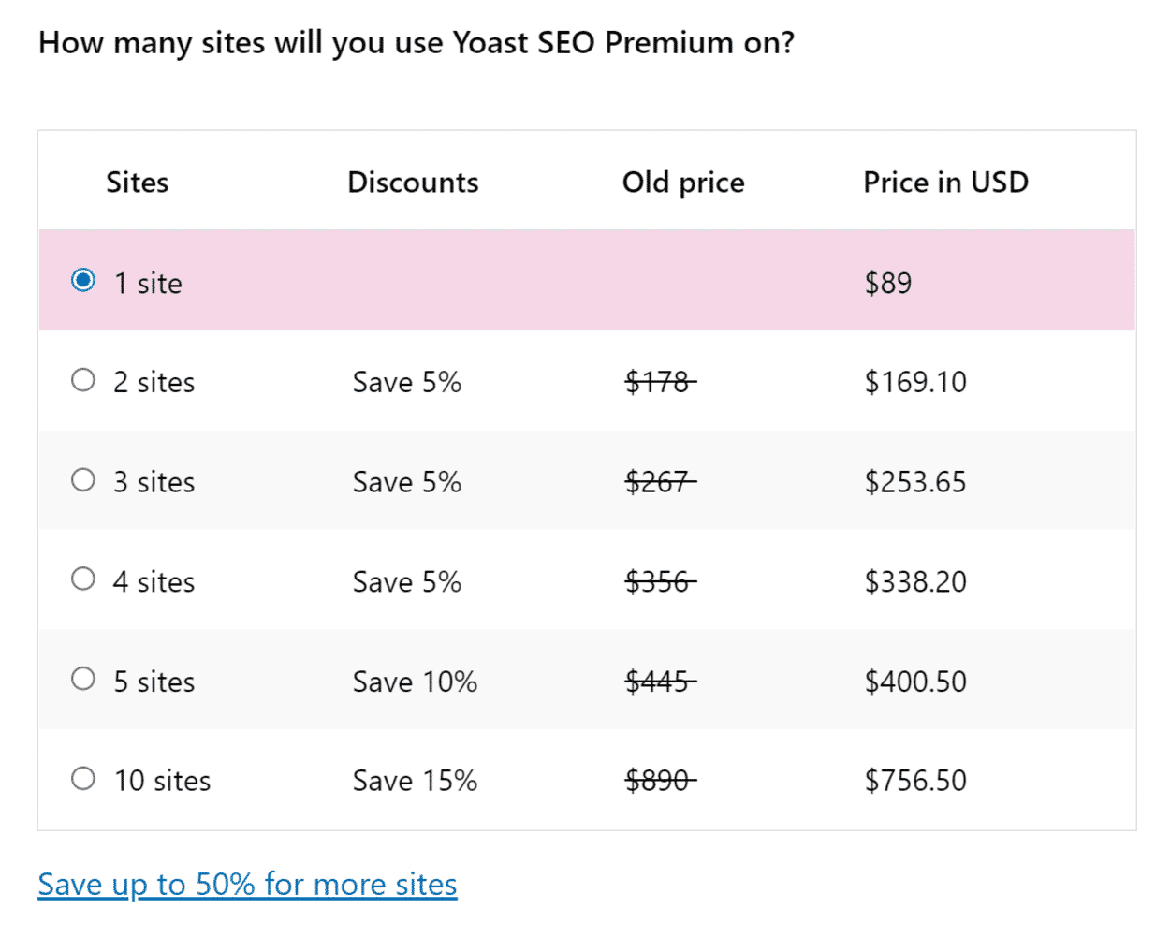Click the Save 10% discount text
This screenshot has height=938, width=1170.
415,682
